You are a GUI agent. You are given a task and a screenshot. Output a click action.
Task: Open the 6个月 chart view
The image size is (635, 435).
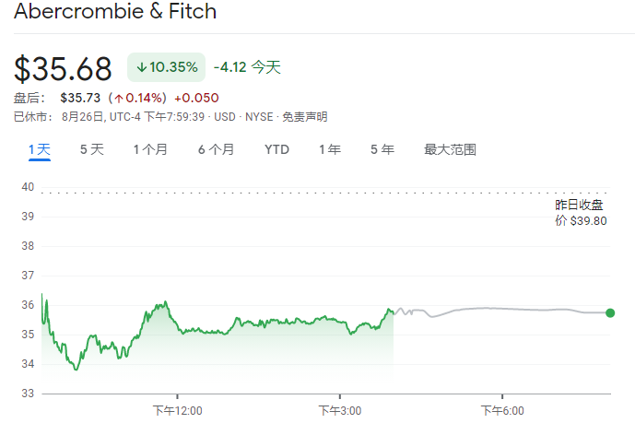pyautogui.click(x=216, y=149)
